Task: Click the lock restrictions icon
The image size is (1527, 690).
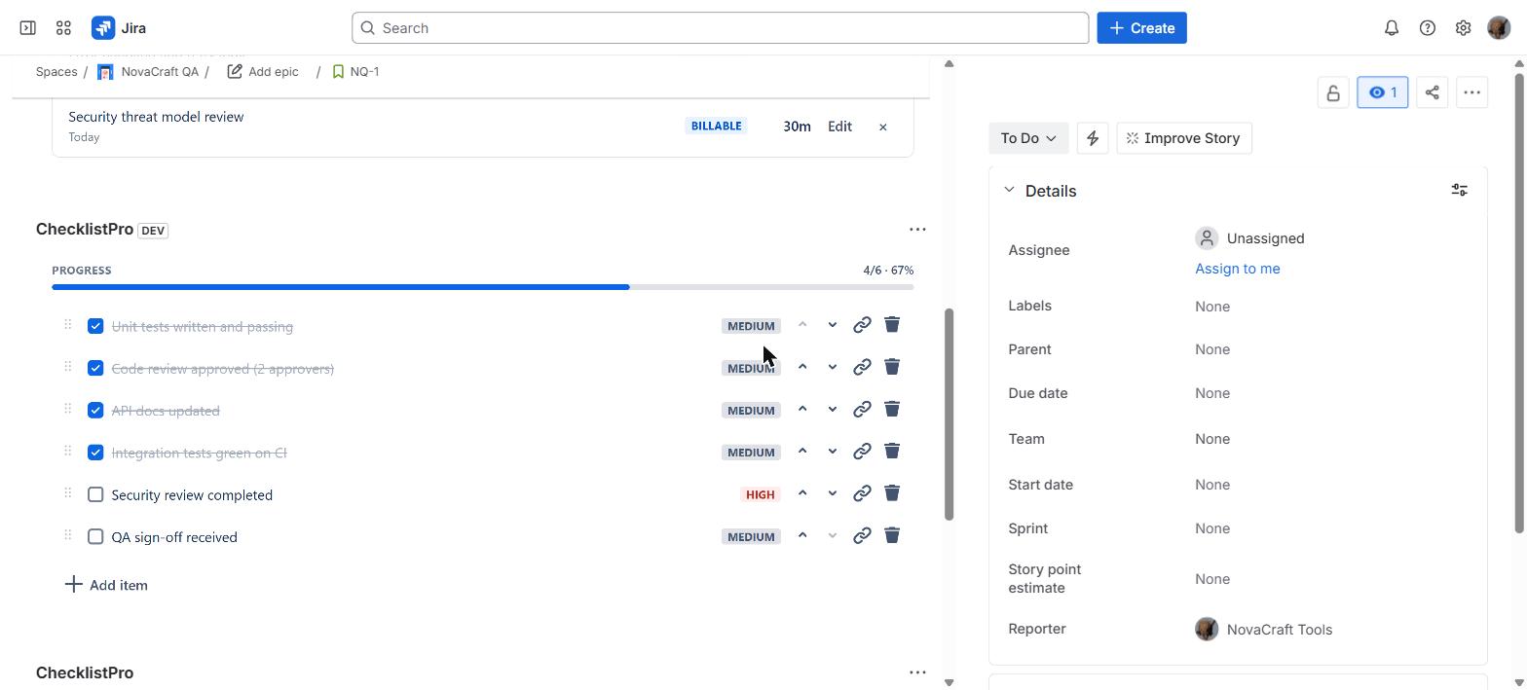Action: [x=1333, y=92]
